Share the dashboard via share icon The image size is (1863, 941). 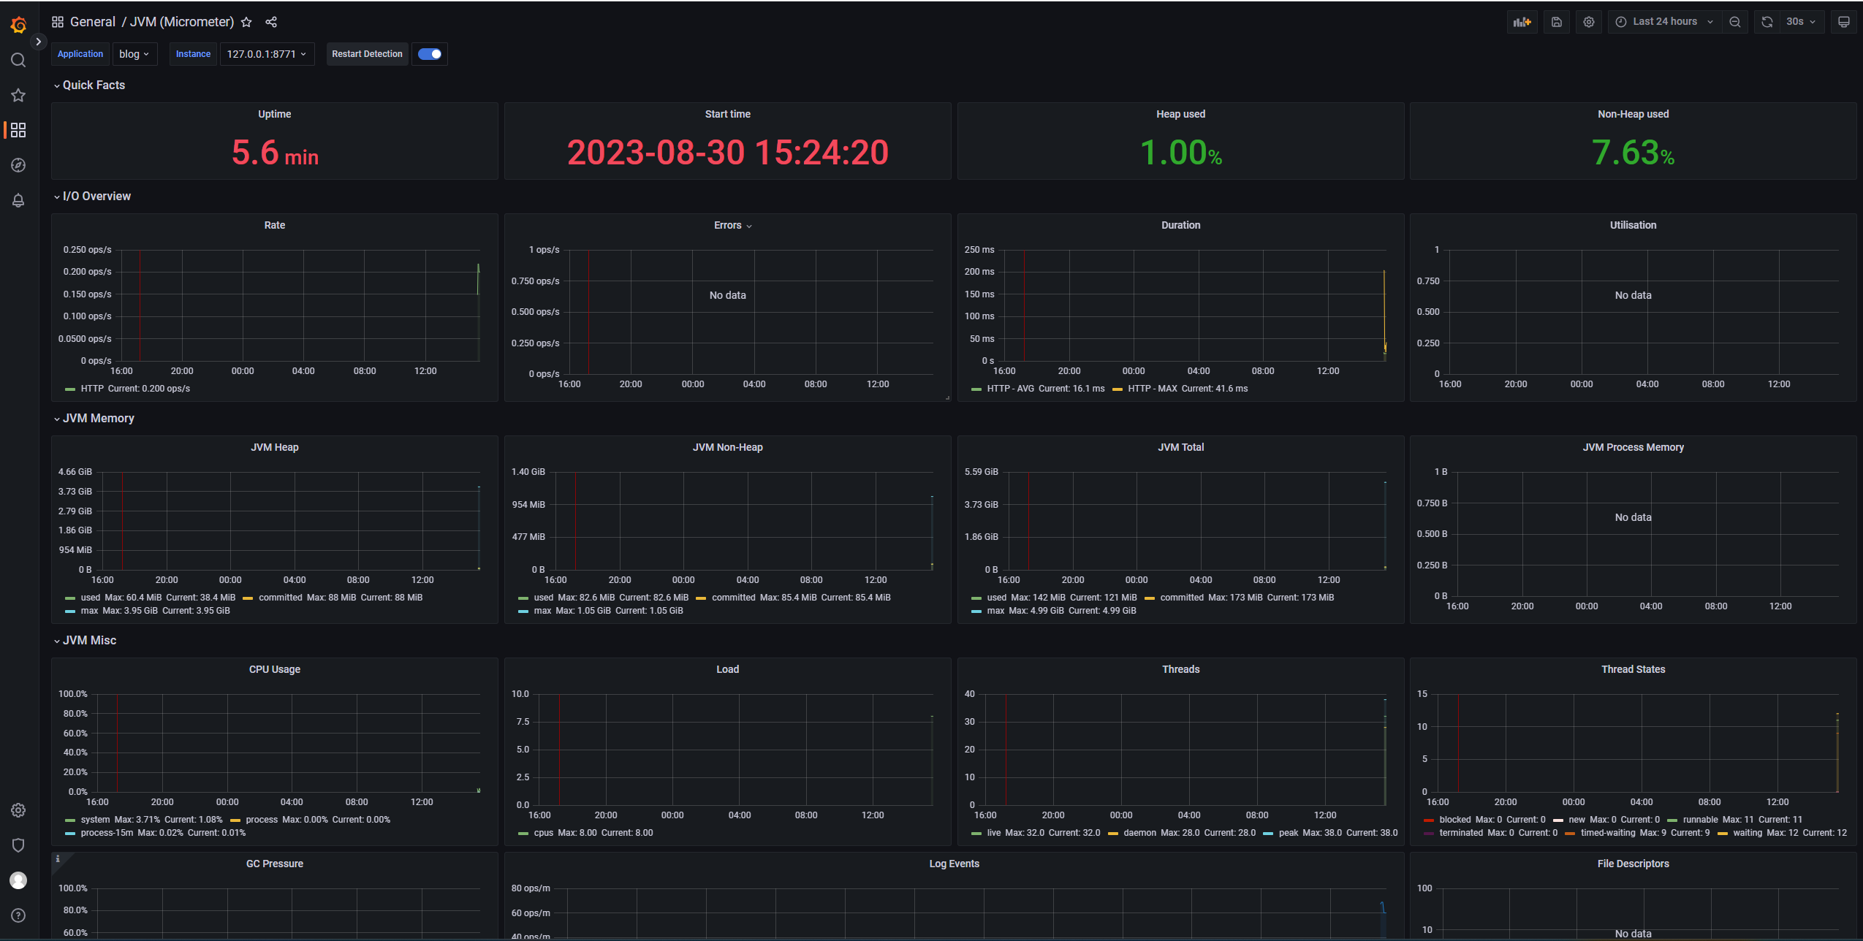271,22
